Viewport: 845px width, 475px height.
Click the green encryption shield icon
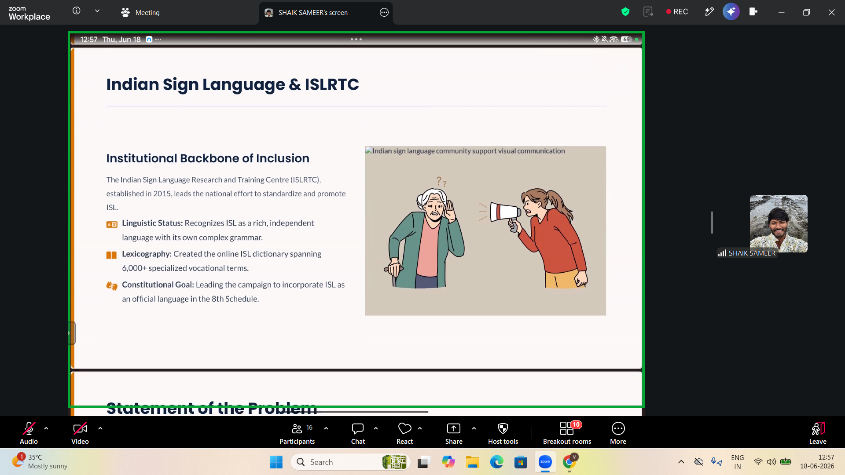click(625, 12)
